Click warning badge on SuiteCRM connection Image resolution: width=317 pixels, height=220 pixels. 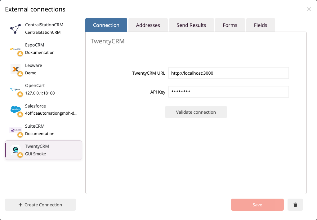point(20,134)
